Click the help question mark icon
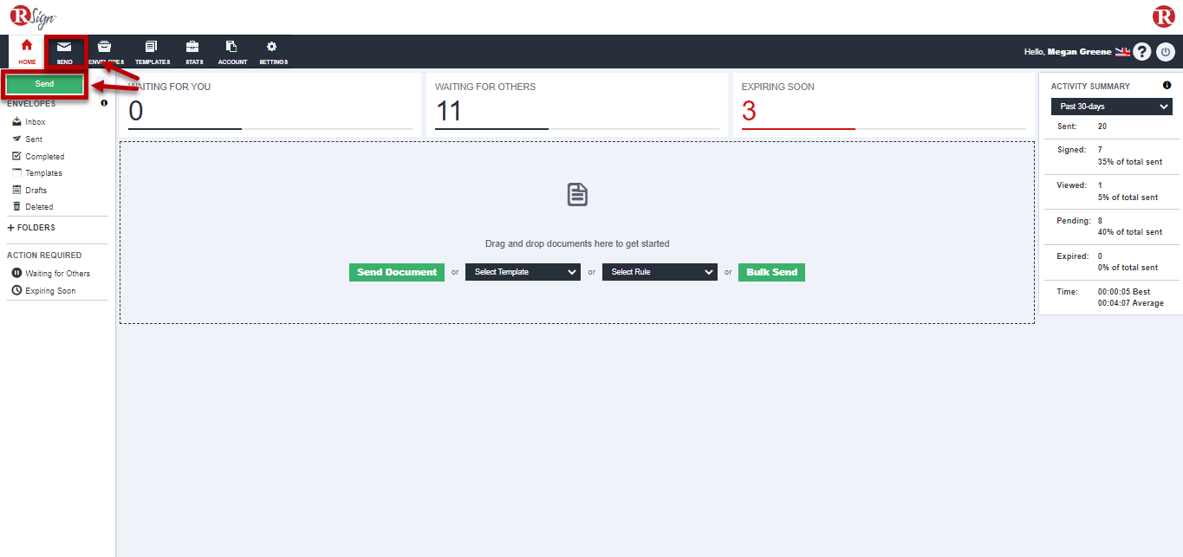 [x=1142, y=52]
